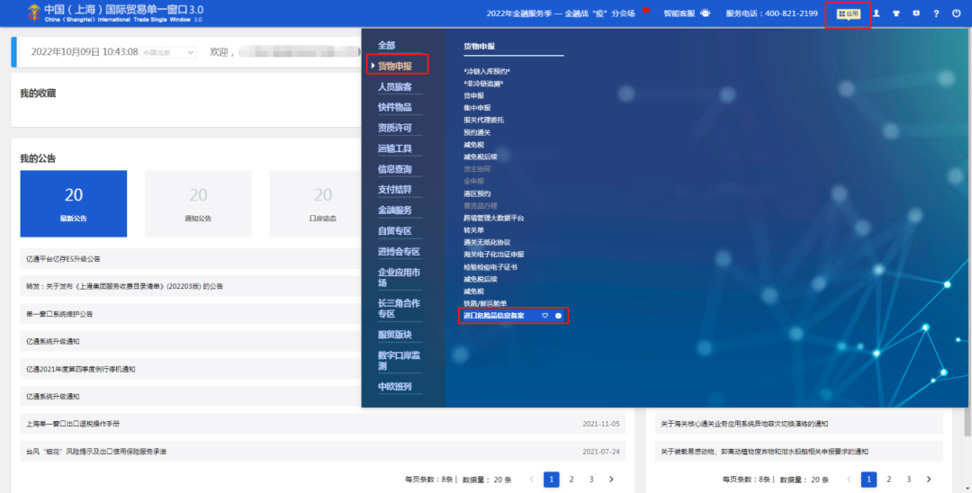Go to previous page in left pagination
972x493 pixels.
[531, 480]
